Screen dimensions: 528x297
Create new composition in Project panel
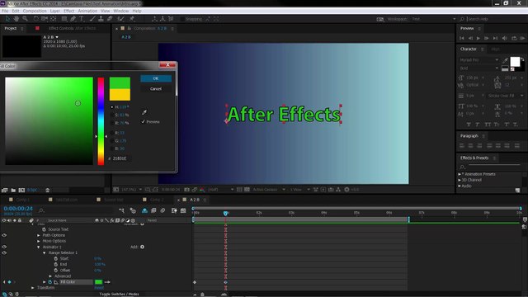[21, 190]
